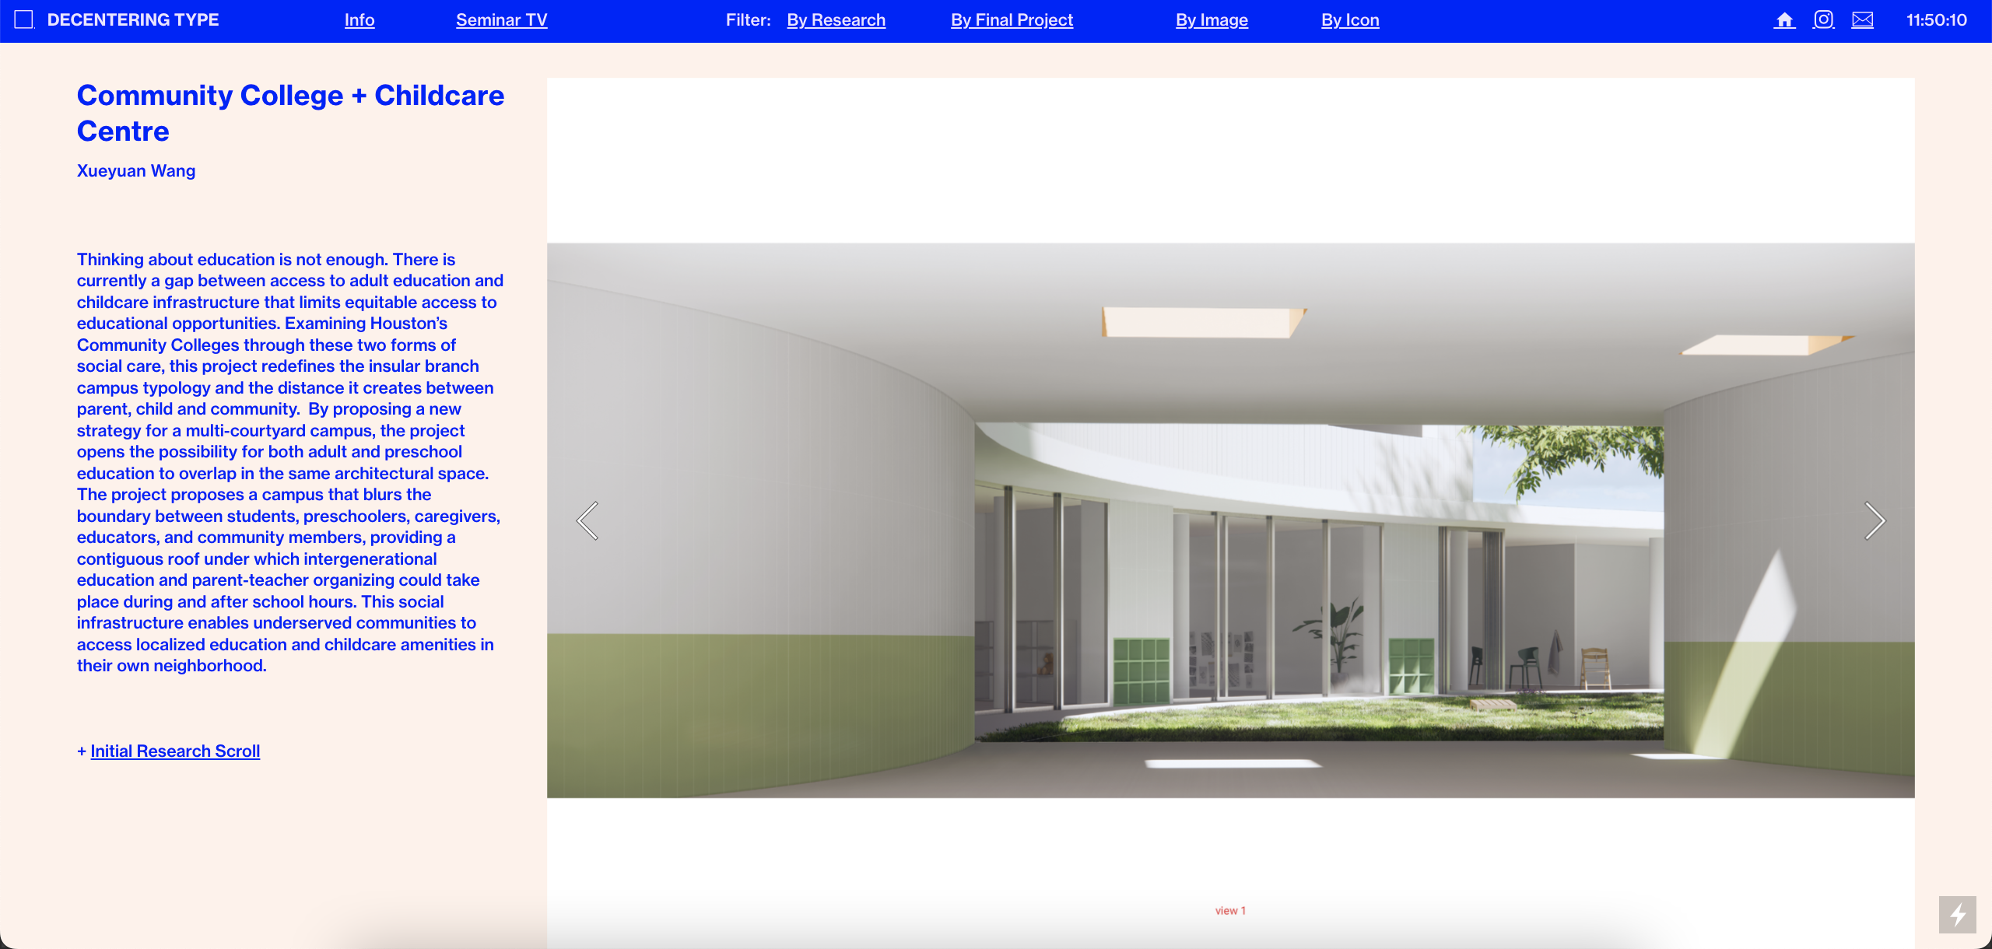Viewport: 1992px width, 949px height.
Task: Click the DECENTERING TYPE site title
Action: [133, 19]
